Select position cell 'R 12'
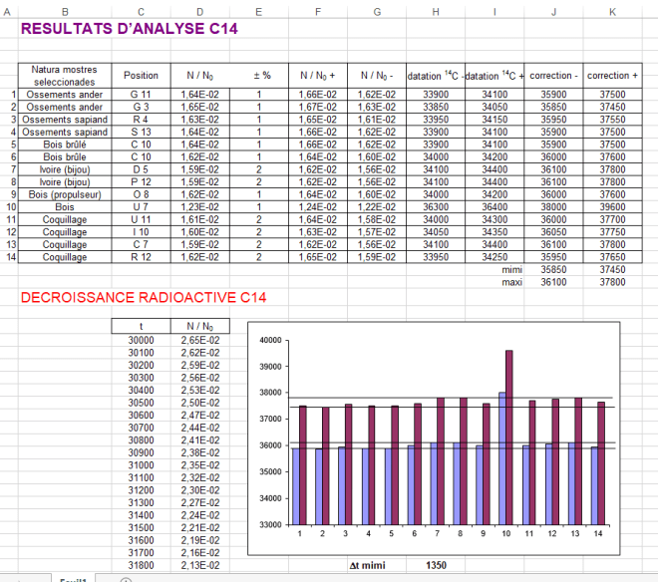The width and height of the screenshot is (658, 582). click(x=141, y=257)
